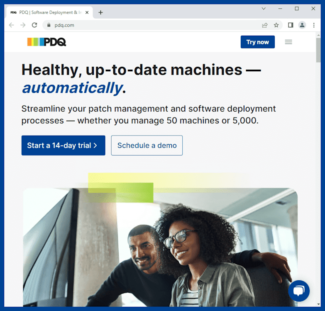
Task: Click text 'Streamline your patch management'
Action: [95, 109]
